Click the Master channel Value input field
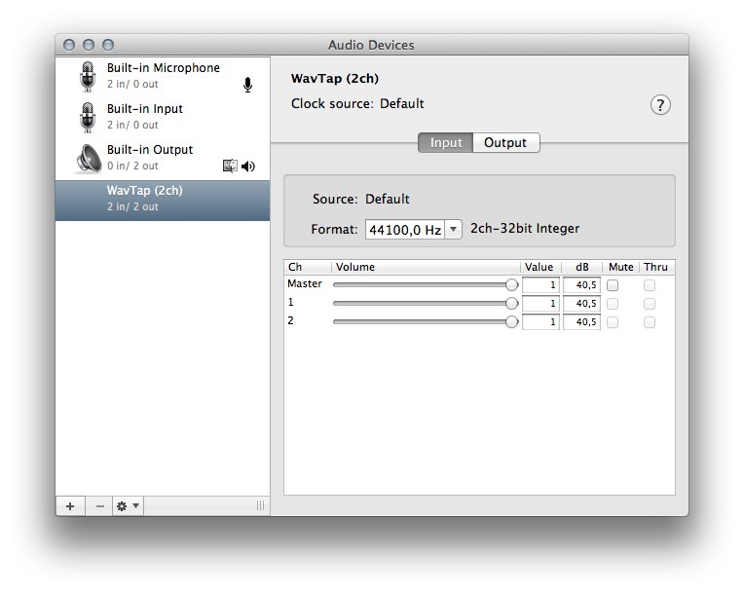 pos(540,285)
